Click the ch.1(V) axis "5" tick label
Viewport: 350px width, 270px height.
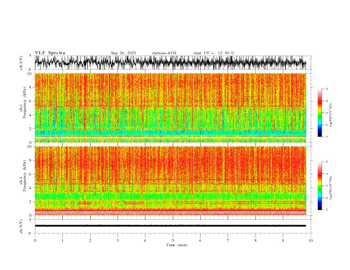pos(30,56)
